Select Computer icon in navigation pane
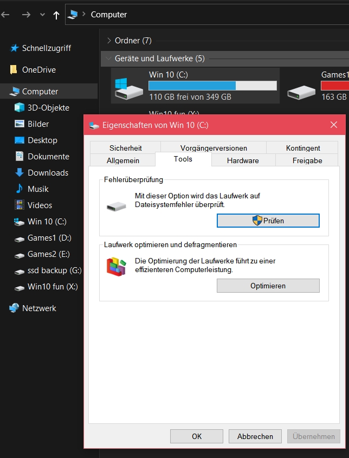Image resolution: width=349 pixels, height=458 pixels. pos(14,92)
